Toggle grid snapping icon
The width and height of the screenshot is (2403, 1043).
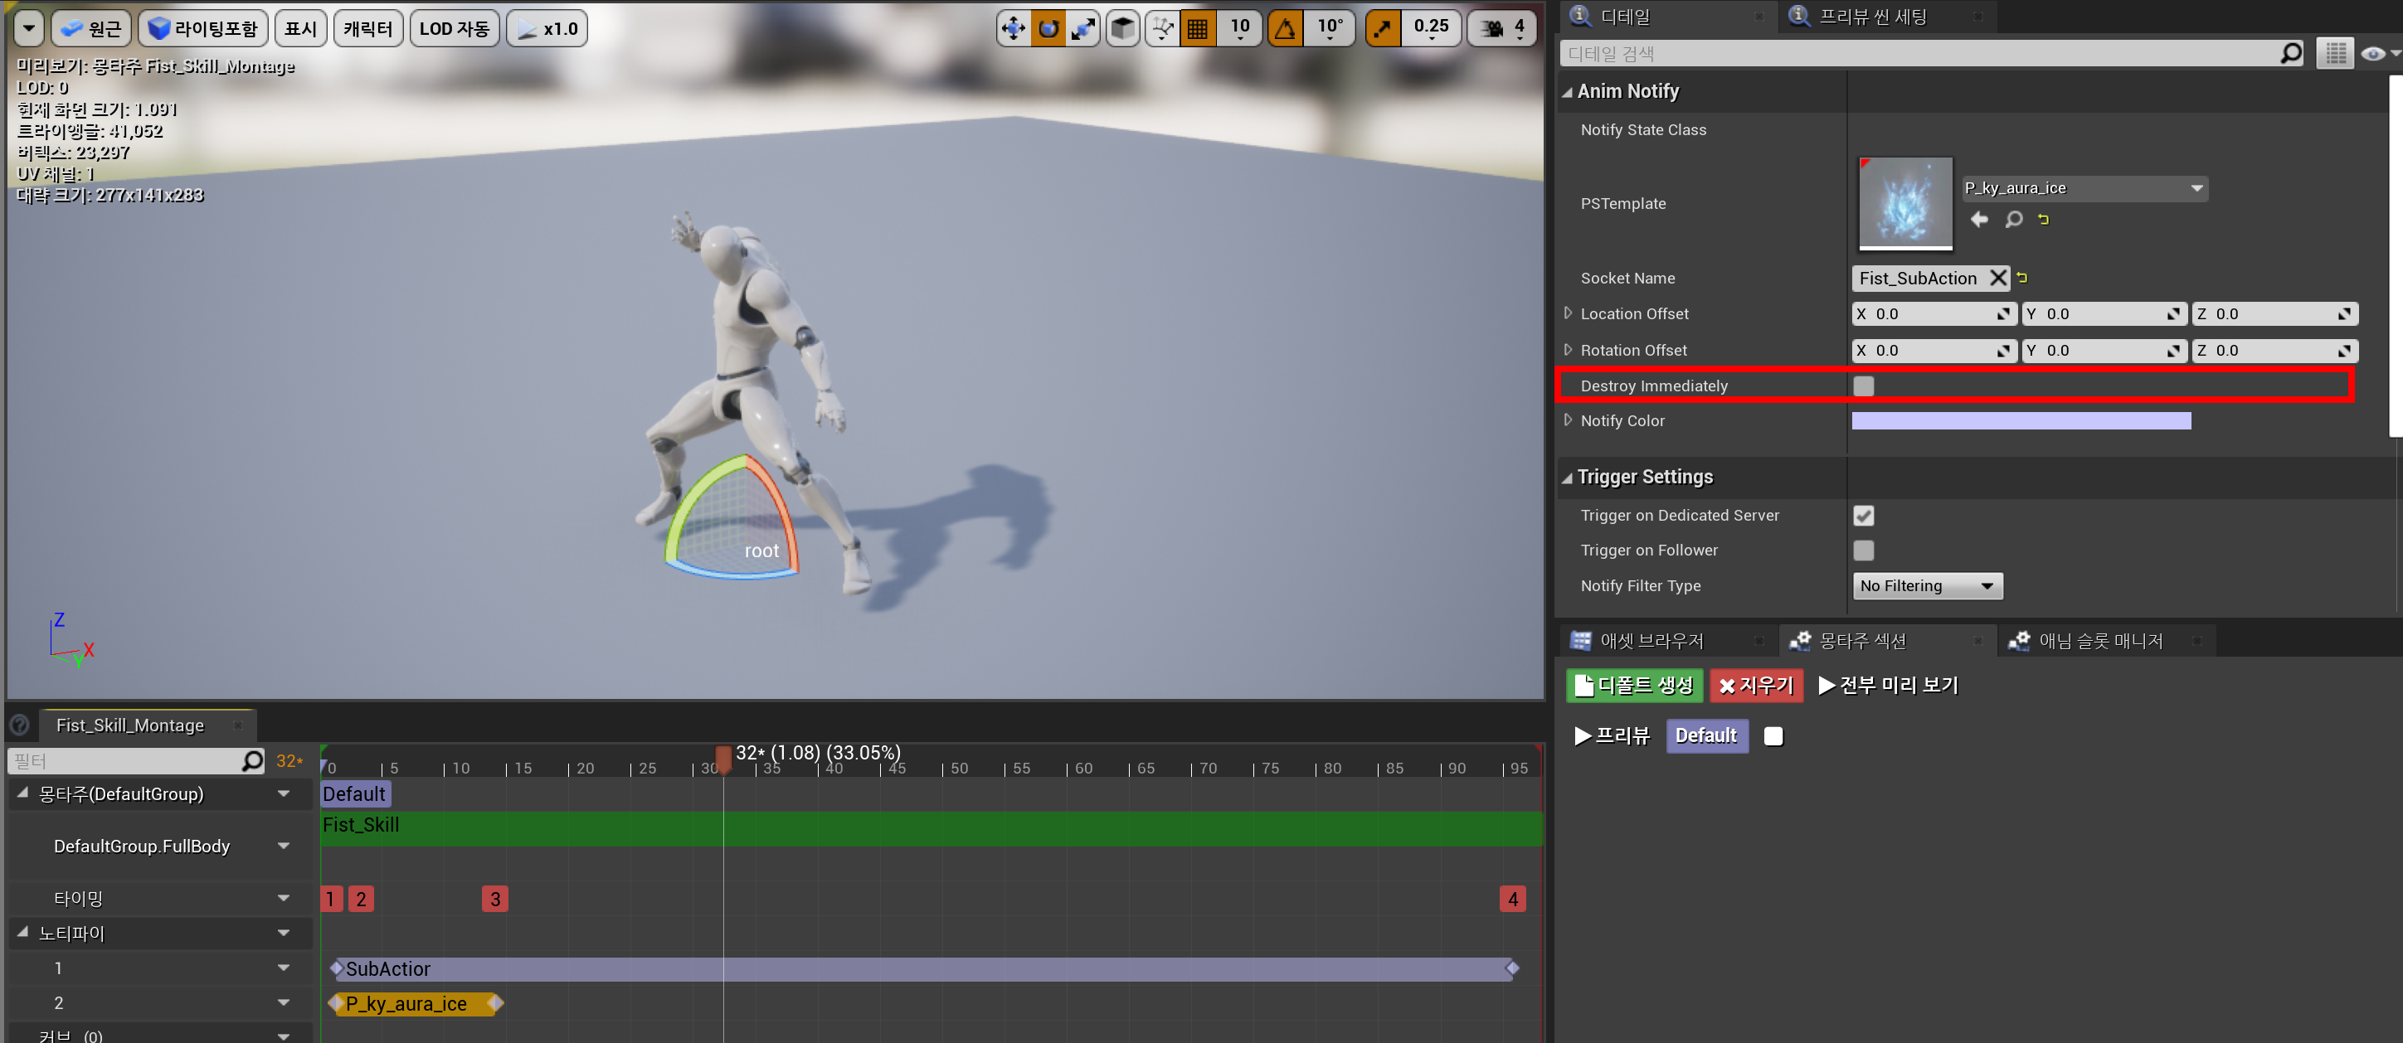[x=1197, y=29]
